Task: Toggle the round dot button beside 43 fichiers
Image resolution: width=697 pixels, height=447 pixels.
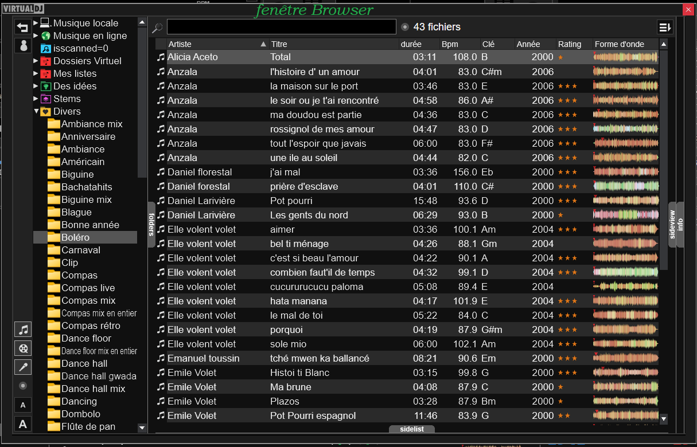Action: coord(405,27)
